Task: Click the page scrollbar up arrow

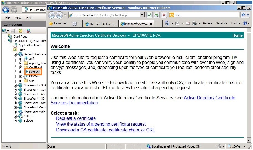Action: click(249, 30)
